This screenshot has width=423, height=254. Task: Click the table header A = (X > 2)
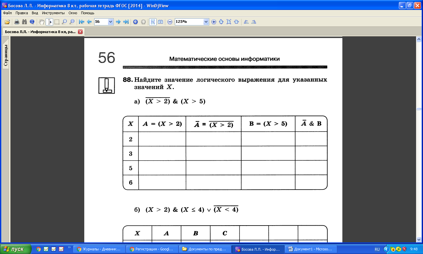[x=162, y=124]
